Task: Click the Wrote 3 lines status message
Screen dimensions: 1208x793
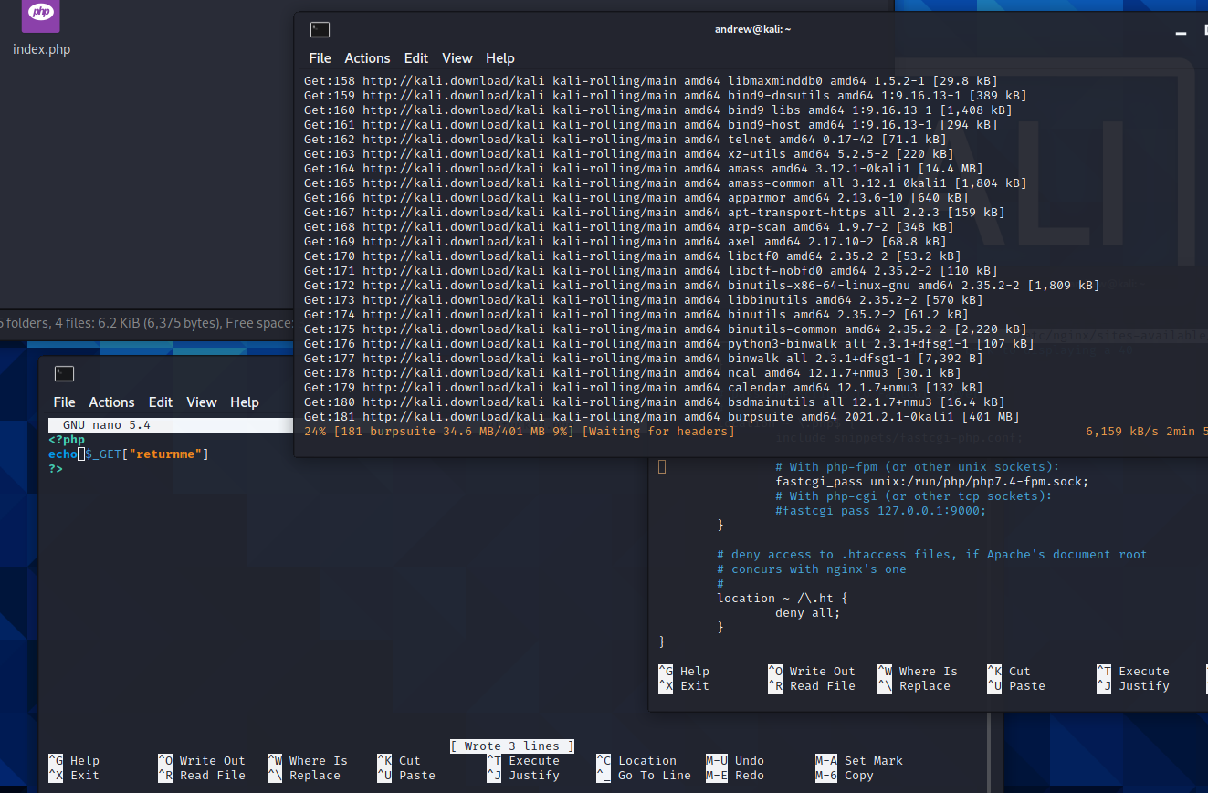Action: [x=512, y=746]
